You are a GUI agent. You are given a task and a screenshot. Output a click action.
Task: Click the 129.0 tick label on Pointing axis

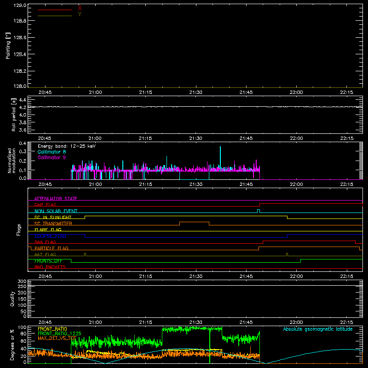pyautogui.click(x=20, y=6)
